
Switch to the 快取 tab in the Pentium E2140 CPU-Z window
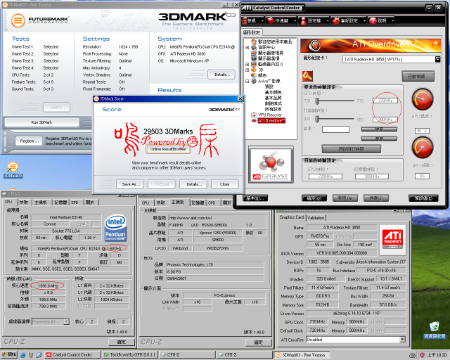24,202
